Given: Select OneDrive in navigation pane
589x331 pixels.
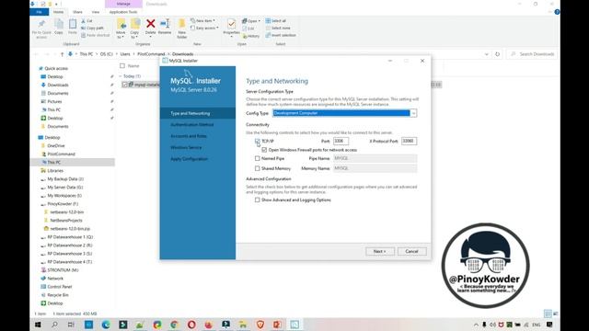Looking at the screenshot, I should point(56,145).
